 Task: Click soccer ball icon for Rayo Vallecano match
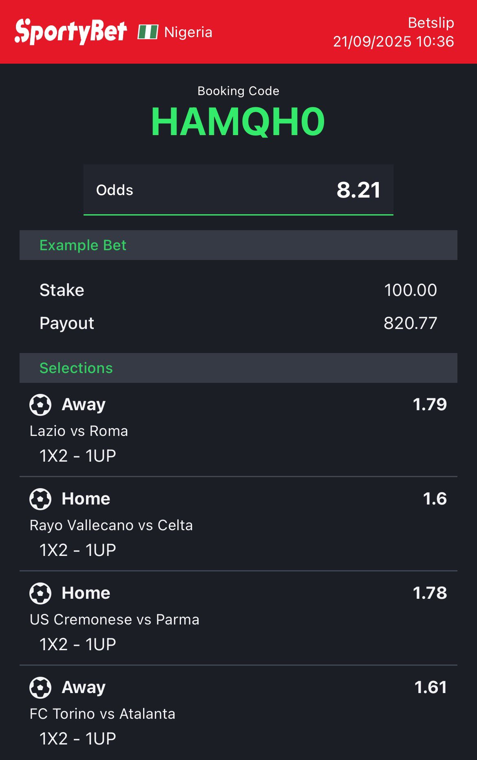pyautogui.click(x=40, y=499)
